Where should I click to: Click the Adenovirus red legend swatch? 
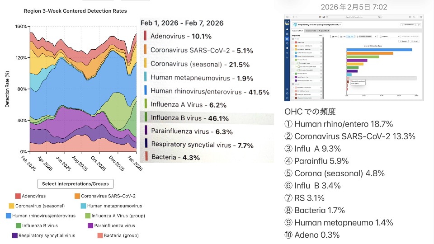[18, 196]
